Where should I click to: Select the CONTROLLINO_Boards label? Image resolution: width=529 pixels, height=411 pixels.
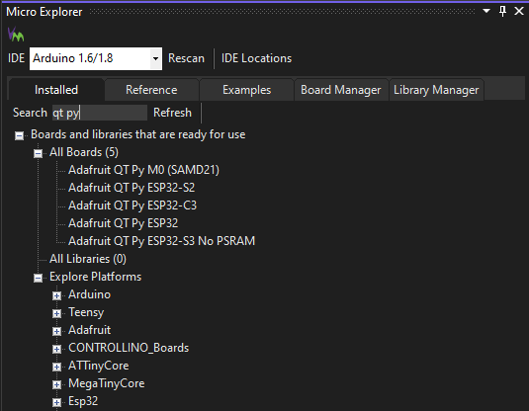coord(129,348)
